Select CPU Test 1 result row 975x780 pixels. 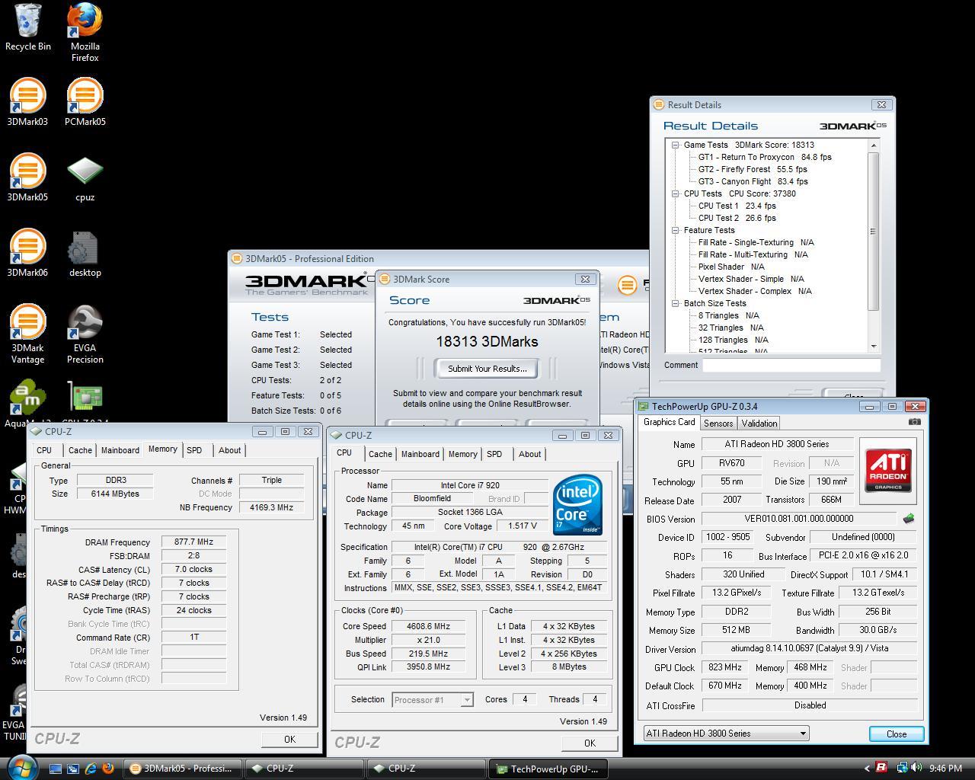[737, 206]
